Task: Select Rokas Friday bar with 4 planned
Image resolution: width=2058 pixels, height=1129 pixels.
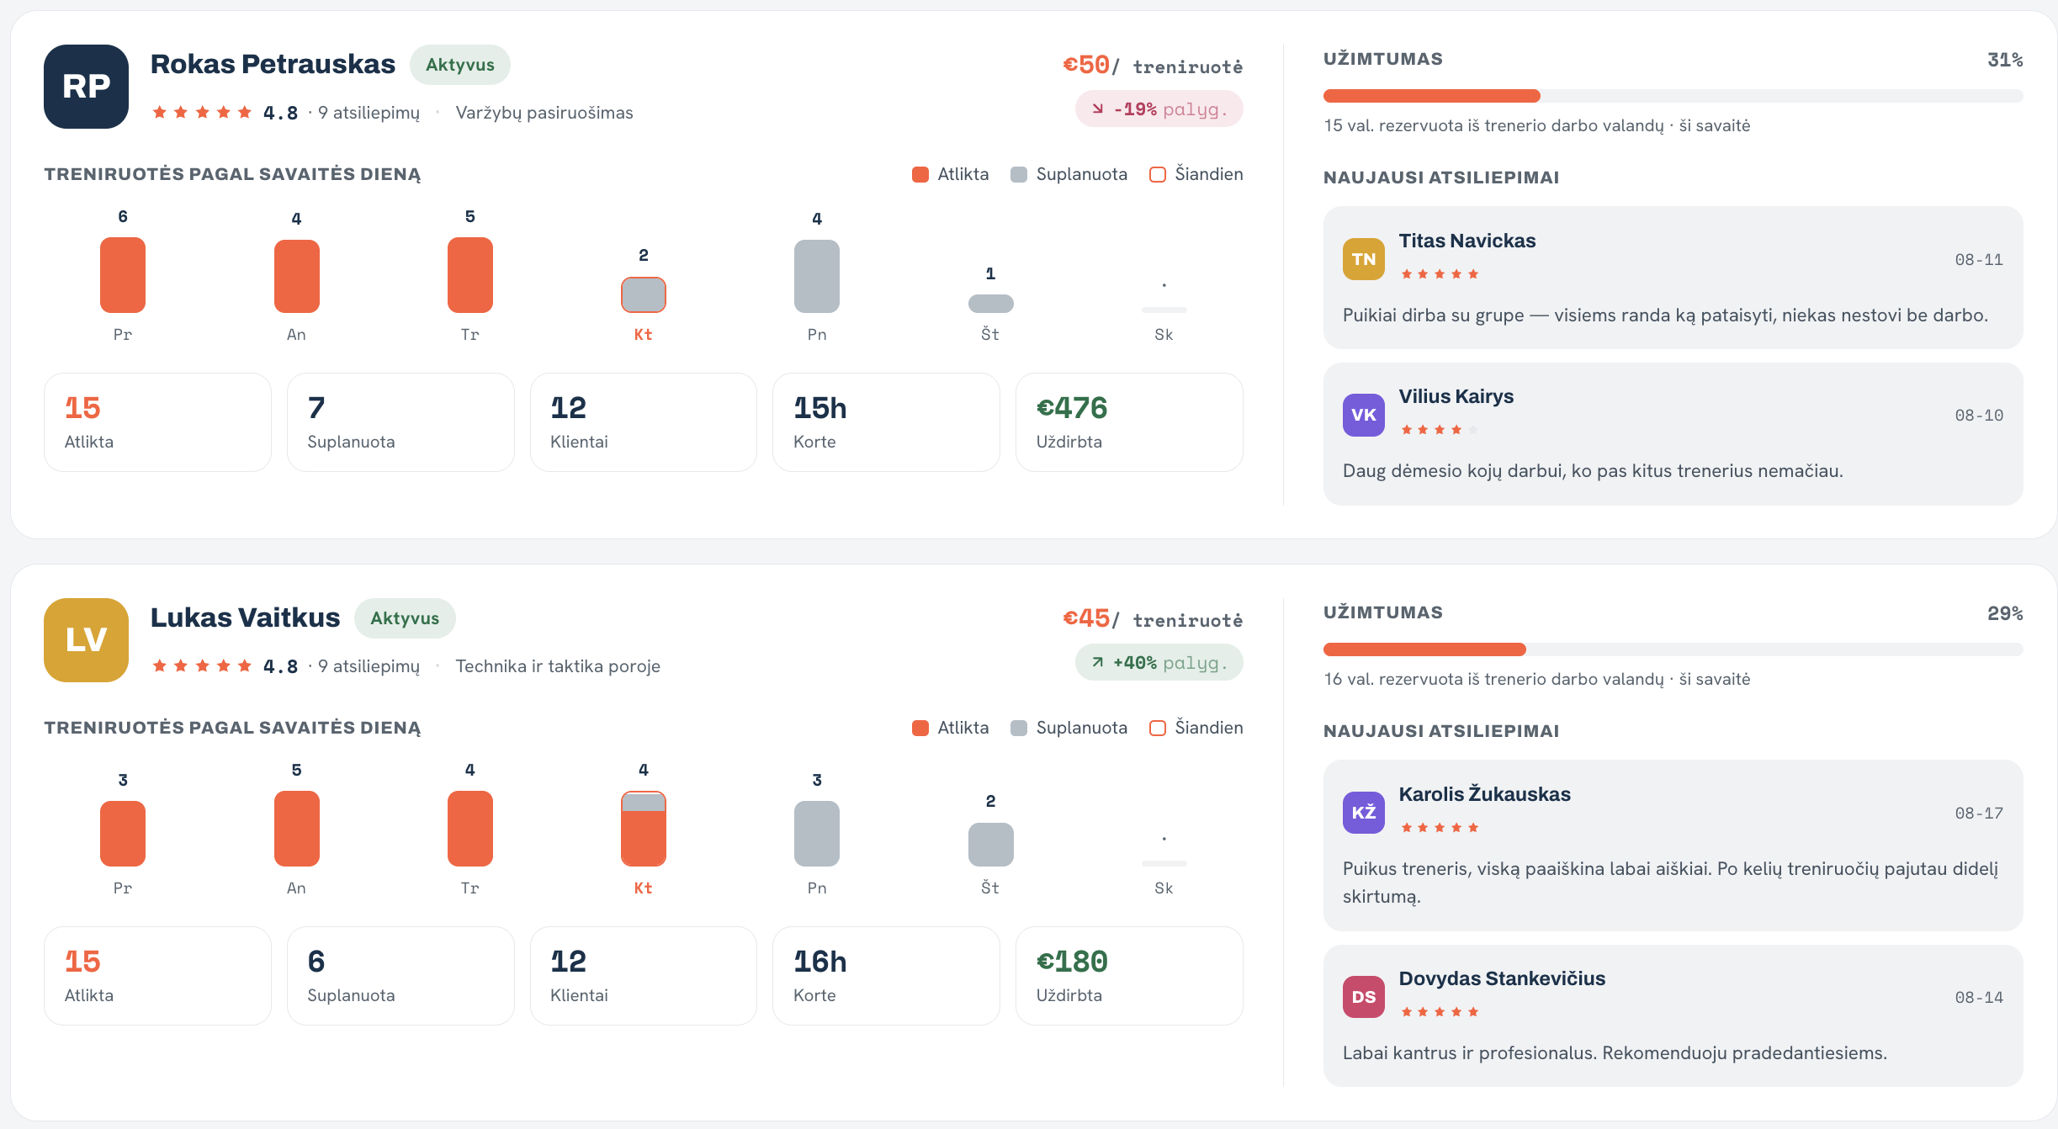Action: tap(817, 276)
